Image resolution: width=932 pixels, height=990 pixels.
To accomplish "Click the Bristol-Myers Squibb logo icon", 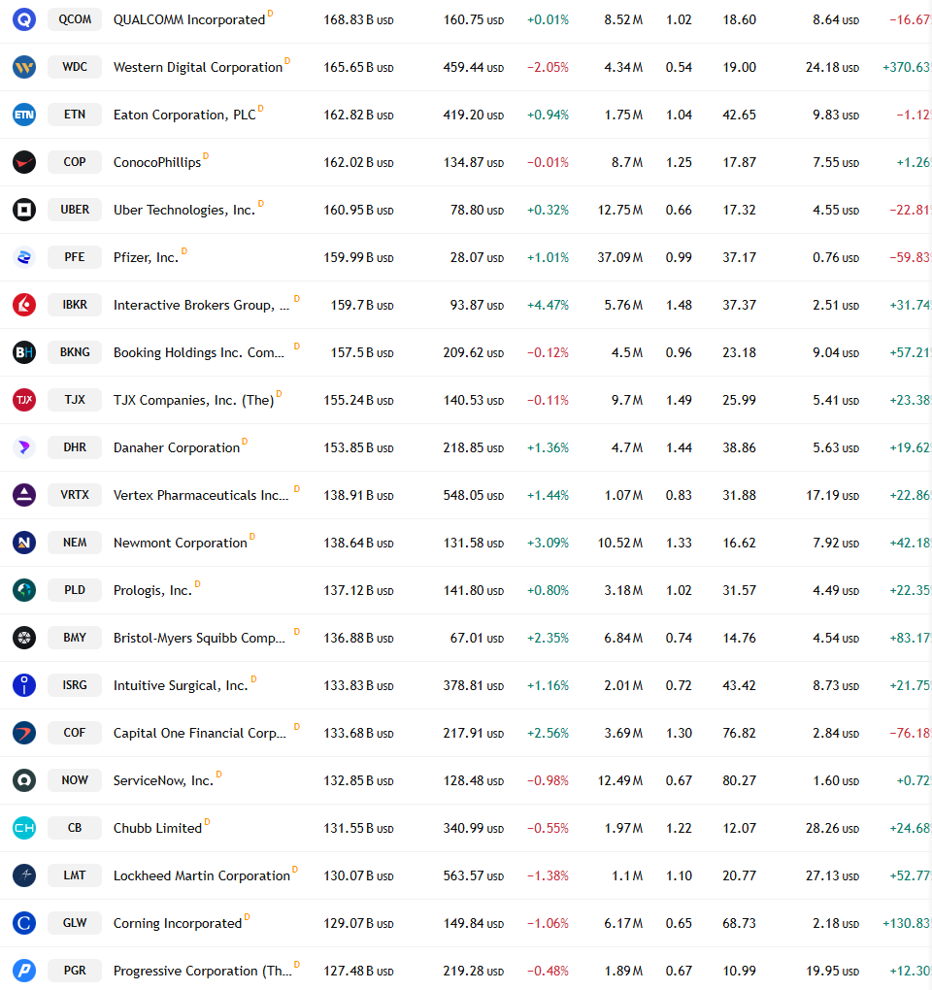I will coord(24,638).
